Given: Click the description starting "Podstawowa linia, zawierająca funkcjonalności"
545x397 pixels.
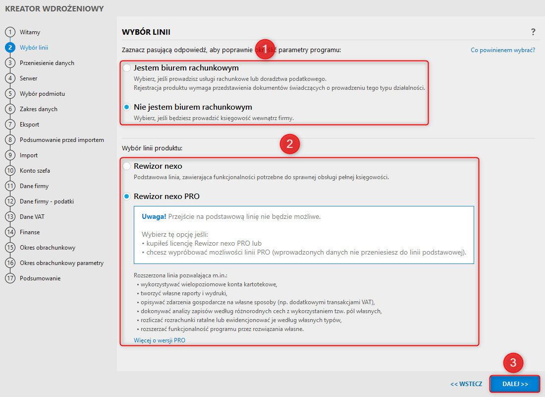Looking at the screenshot, I should (x=262, y=177).
